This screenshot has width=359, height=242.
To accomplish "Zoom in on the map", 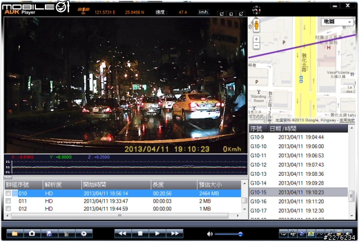I will click(x=256, y=39).
